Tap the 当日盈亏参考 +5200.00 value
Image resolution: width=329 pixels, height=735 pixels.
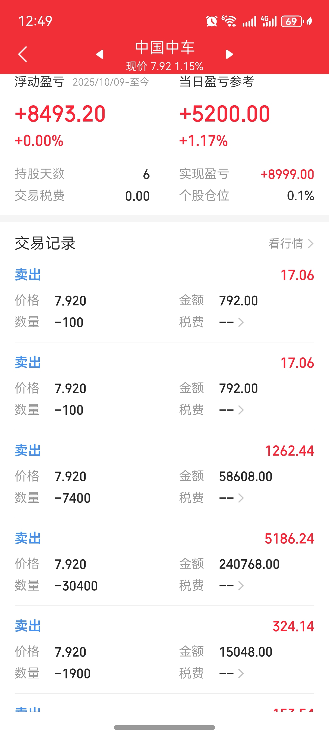pyautogui.click(x=225, y=114)
